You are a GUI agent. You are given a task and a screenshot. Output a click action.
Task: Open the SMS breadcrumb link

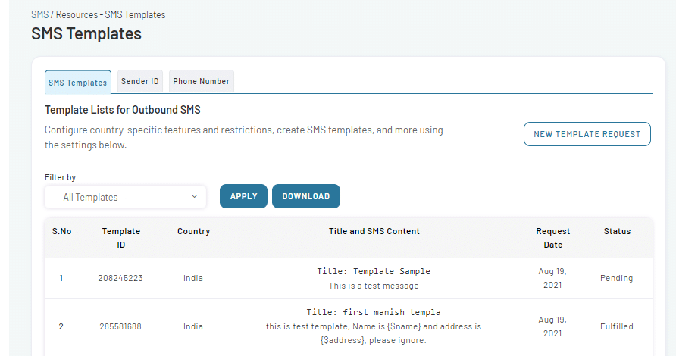(x=39, y=14)
